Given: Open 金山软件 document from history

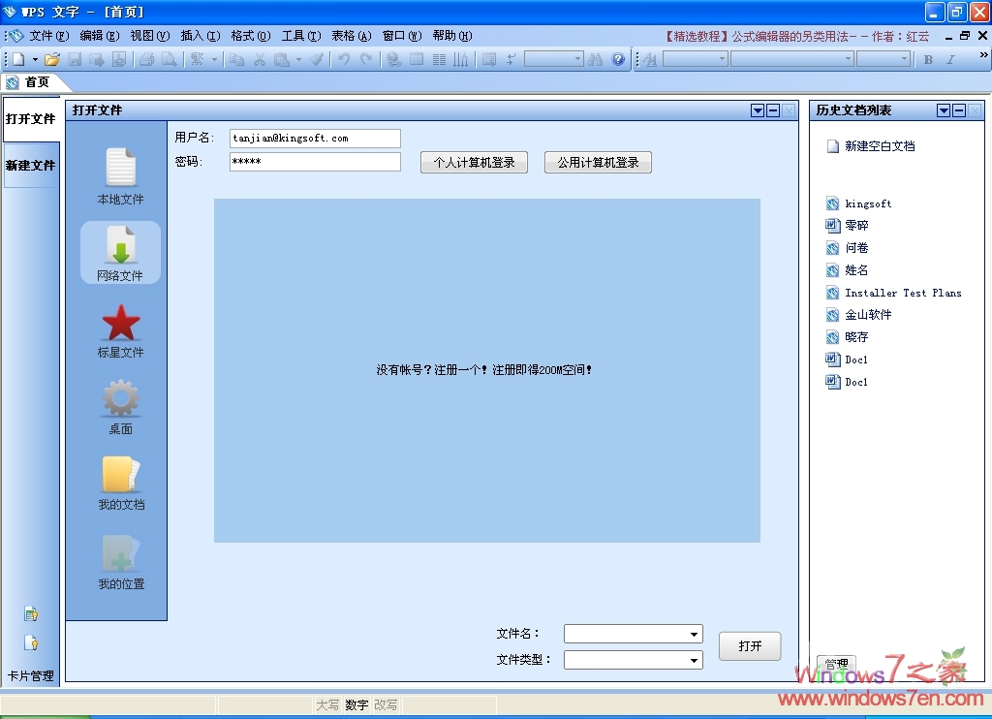Looking at the screenshot, I should (859, 315).
